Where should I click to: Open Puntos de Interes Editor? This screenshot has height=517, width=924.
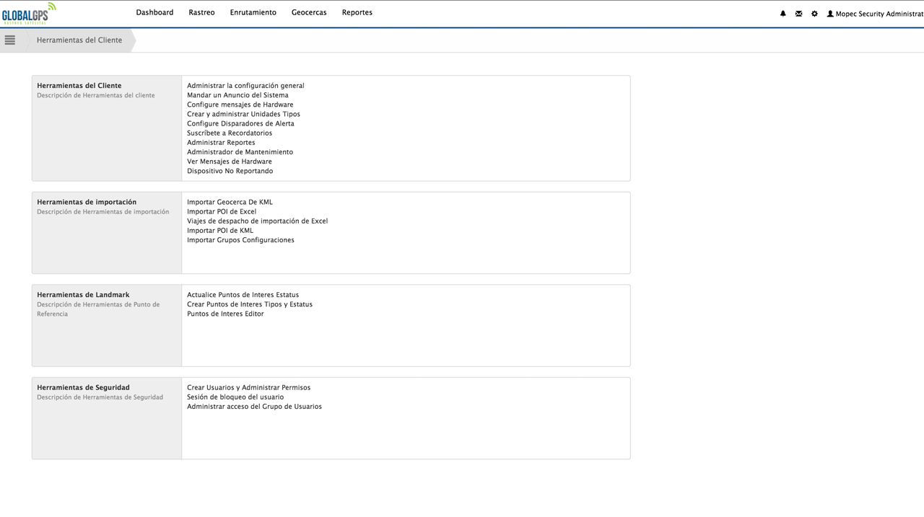225,314
